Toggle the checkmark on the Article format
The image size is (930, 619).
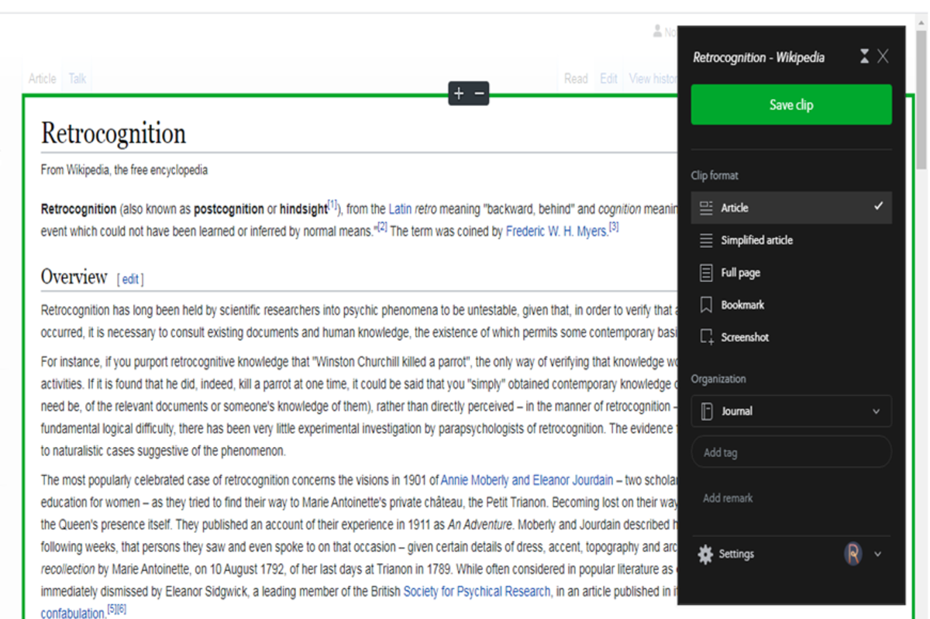click(877, 207)
